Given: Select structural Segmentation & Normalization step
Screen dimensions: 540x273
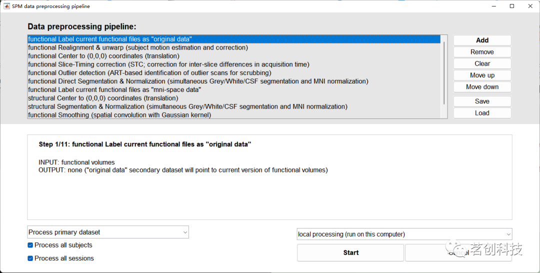Looking at the screenshot, I should tap(187, 106).
